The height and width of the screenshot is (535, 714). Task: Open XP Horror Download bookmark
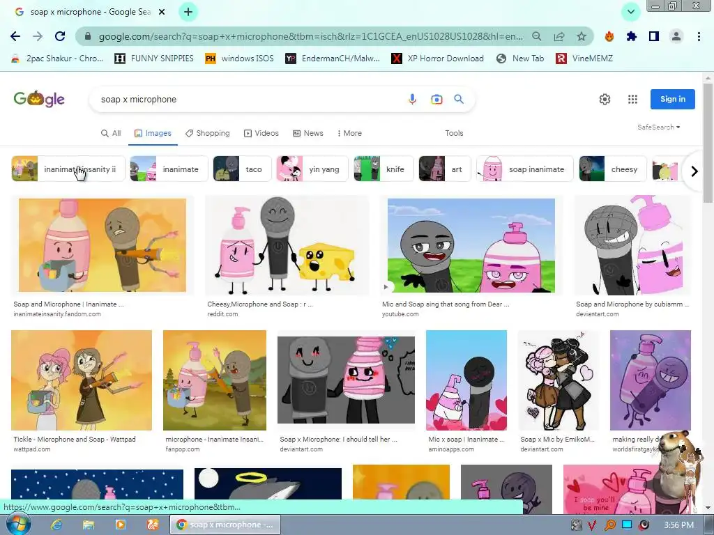438,59
